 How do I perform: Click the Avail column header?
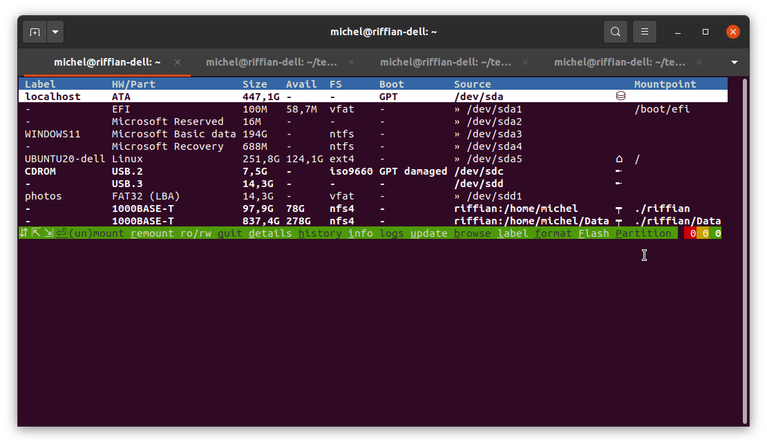coord(301,84)
